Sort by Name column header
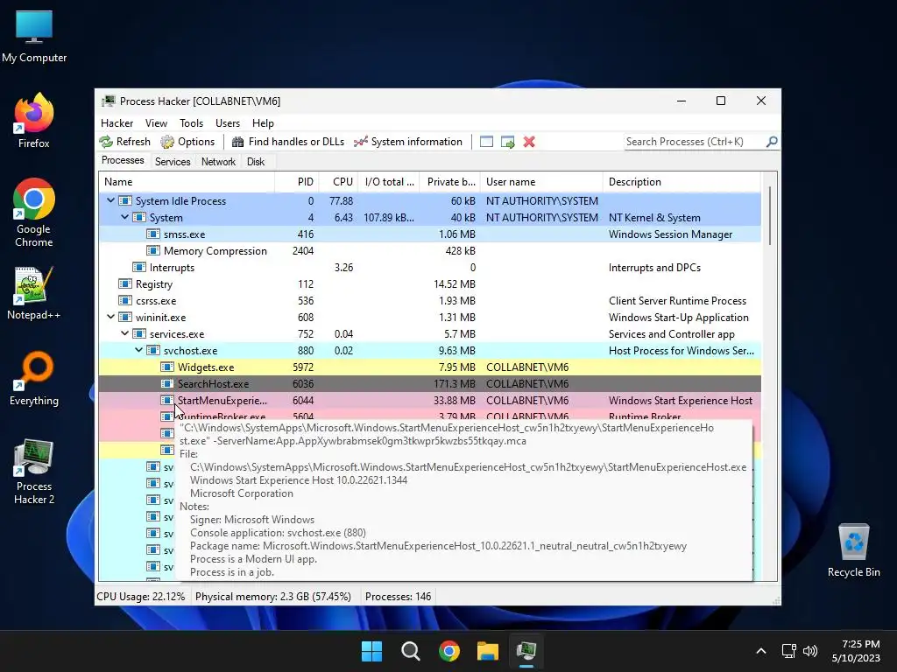Viewport: 897px width, 672px height. pos(187,182)
